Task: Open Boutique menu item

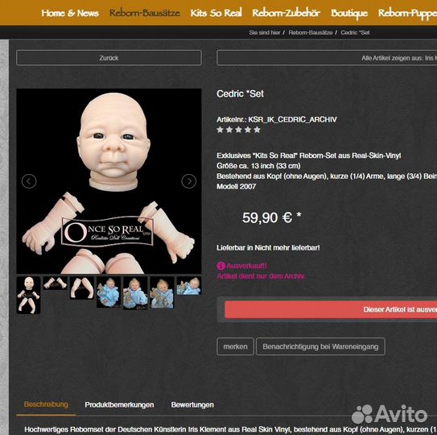Action: click(x=349, y=13)
